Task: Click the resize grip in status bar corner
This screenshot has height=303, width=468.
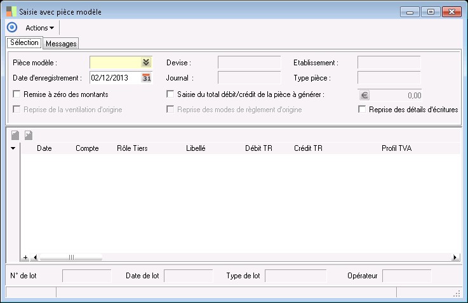Action: pyautogui.click(x=457, y=293)
